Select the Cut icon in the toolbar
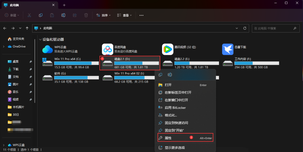303x152 pixels. tap(29, 15)
